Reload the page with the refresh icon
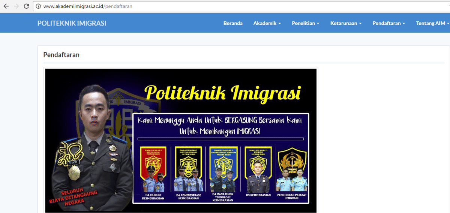Screen dimensions: 450x213 pyautogui.click(x=26, y=6)
